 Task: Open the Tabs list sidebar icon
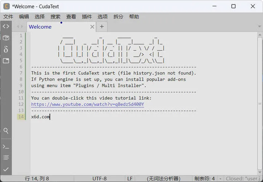click(x=6, y=61)
